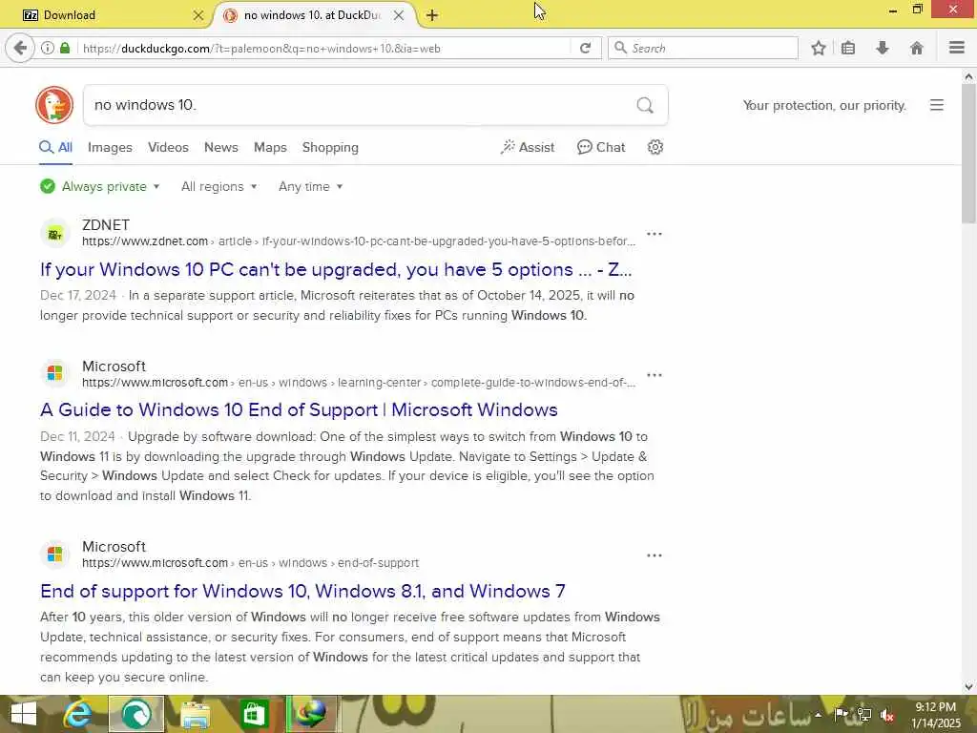Open browser hamburger menu
This screenshot has width=977, height=733.
pos(957,48)
